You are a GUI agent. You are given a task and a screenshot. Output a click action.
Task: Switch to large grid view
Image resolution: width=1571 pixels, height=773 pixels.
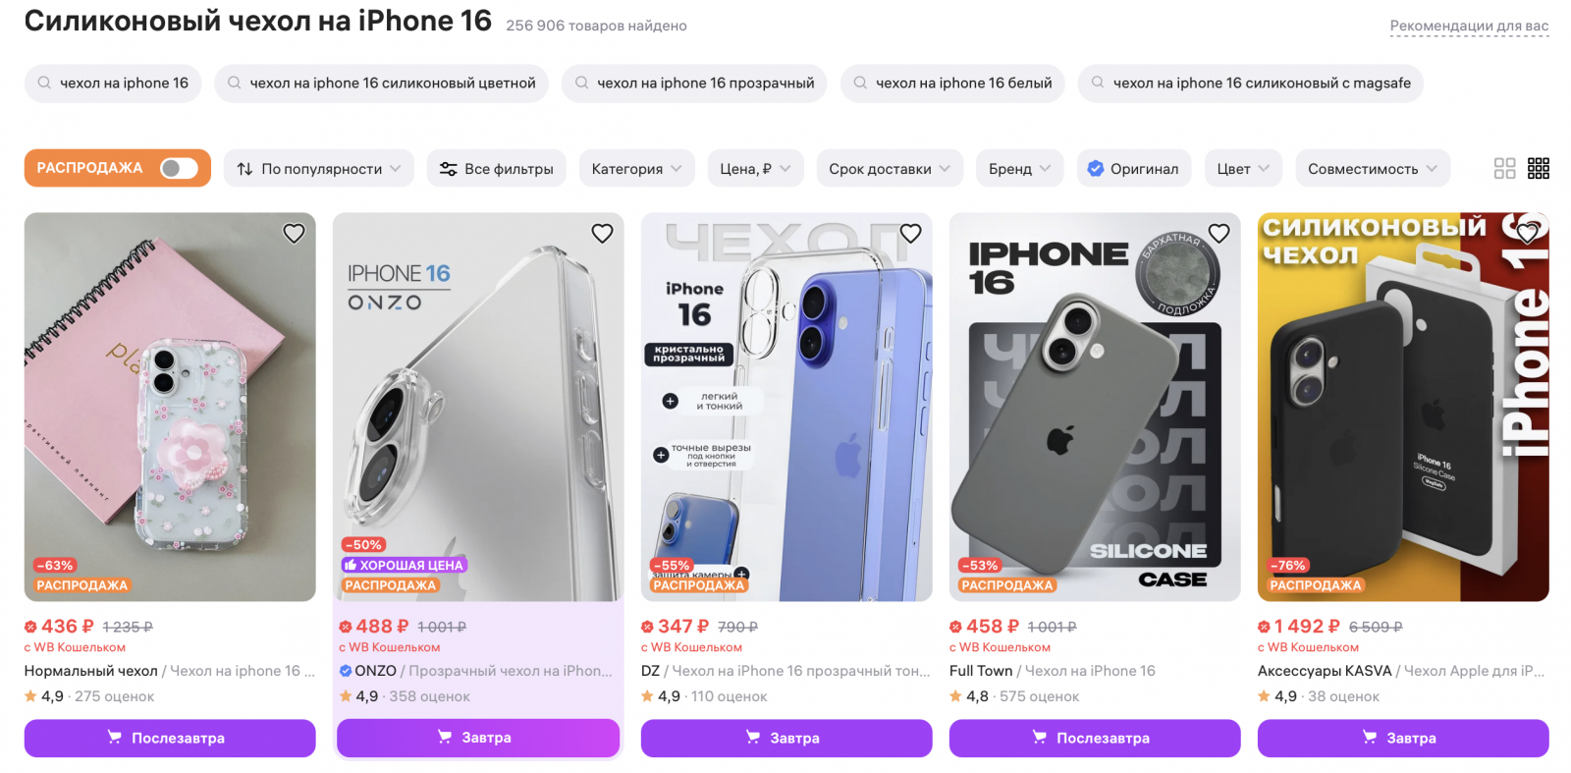(1504, 169)
